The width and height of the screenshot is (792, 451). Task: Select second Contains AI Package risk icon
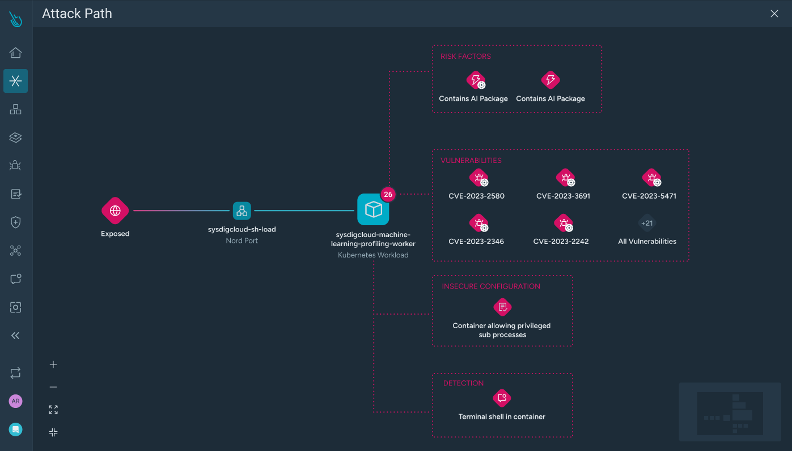550,80
